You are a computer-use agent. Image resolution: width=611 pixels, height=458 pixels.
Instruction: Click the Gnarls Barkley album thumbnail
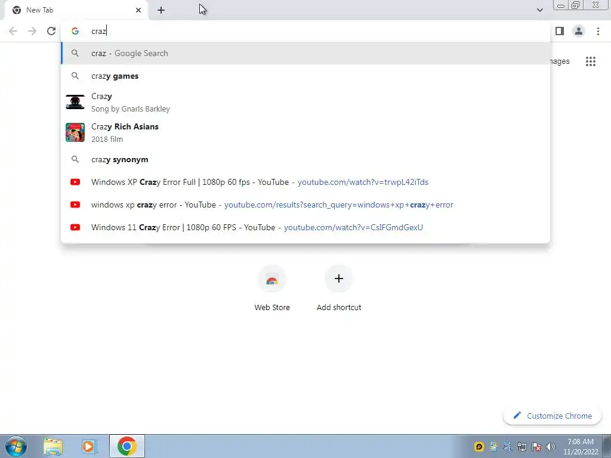(75, 102)
